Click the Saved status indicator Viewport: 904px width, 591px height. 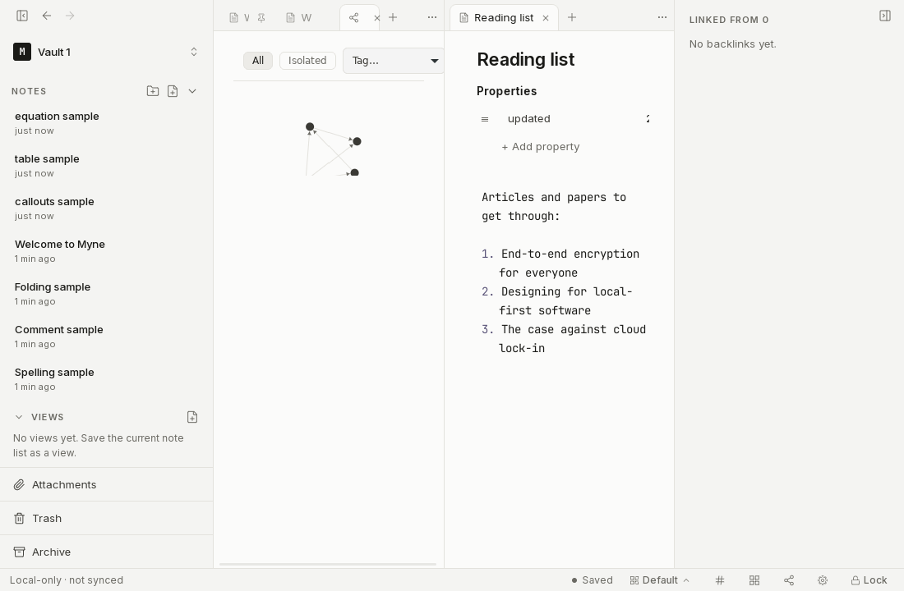(592, 580)
